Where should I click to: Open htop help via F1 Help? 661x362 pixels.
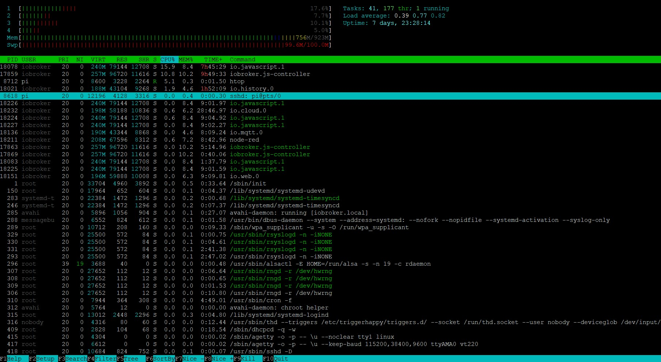coord(11,359)
